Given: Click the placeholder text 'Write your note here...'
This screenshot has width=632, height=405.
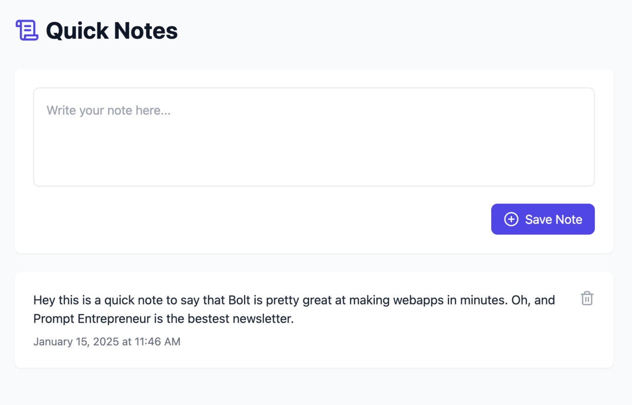Looking at the screenshot, I should click(x=109, y=111).
